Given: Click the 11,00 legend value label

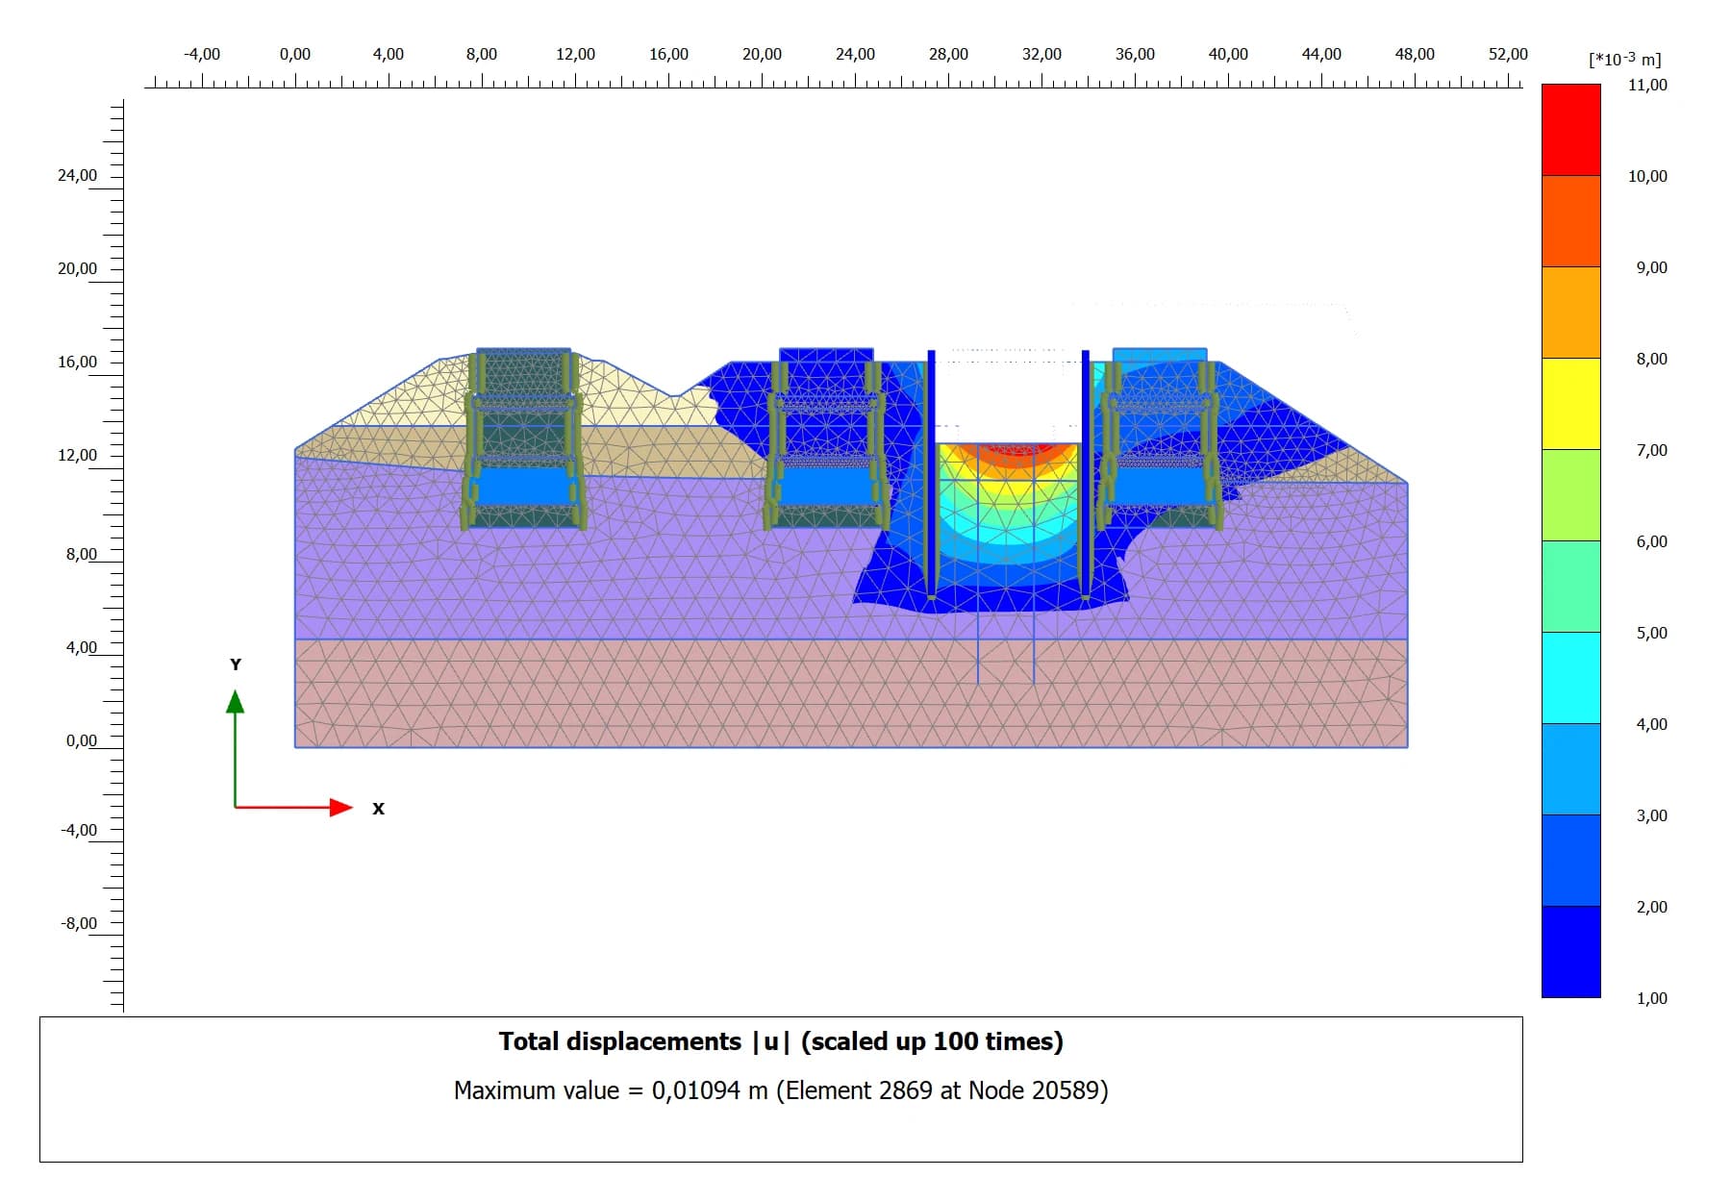Looking at the screenshot, I should click(x=1647, y=85).
